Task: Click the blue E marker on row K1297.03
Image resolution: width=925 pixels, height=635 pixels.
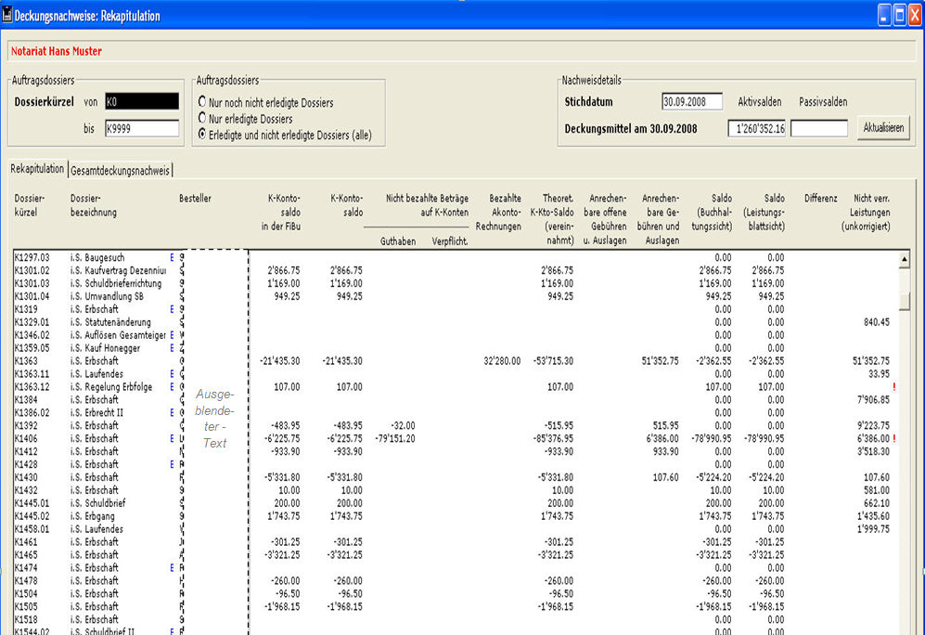Action: pos(172,257)
